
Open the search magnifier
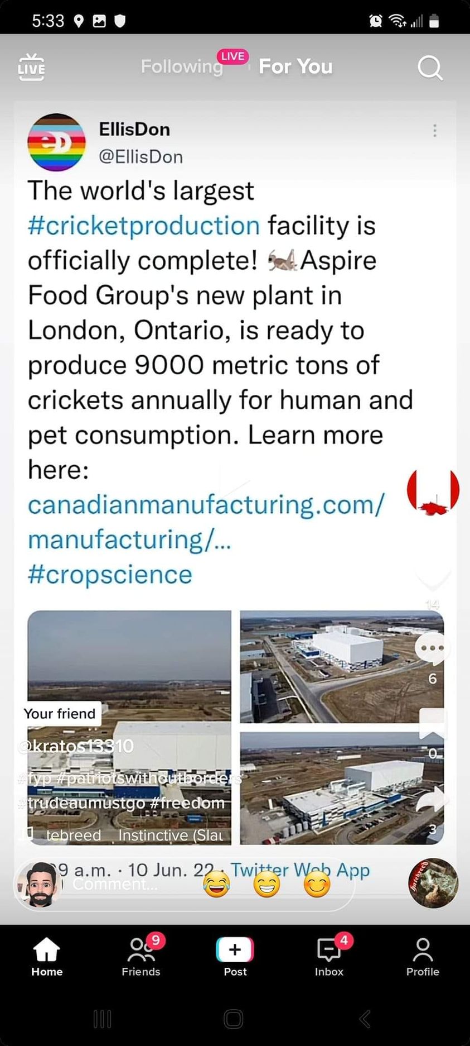[x=430, y=68]
